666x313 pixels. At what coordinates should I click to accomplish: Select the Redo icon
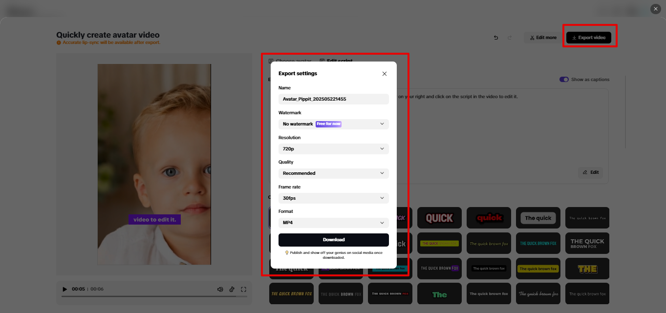tap(508, 37)
